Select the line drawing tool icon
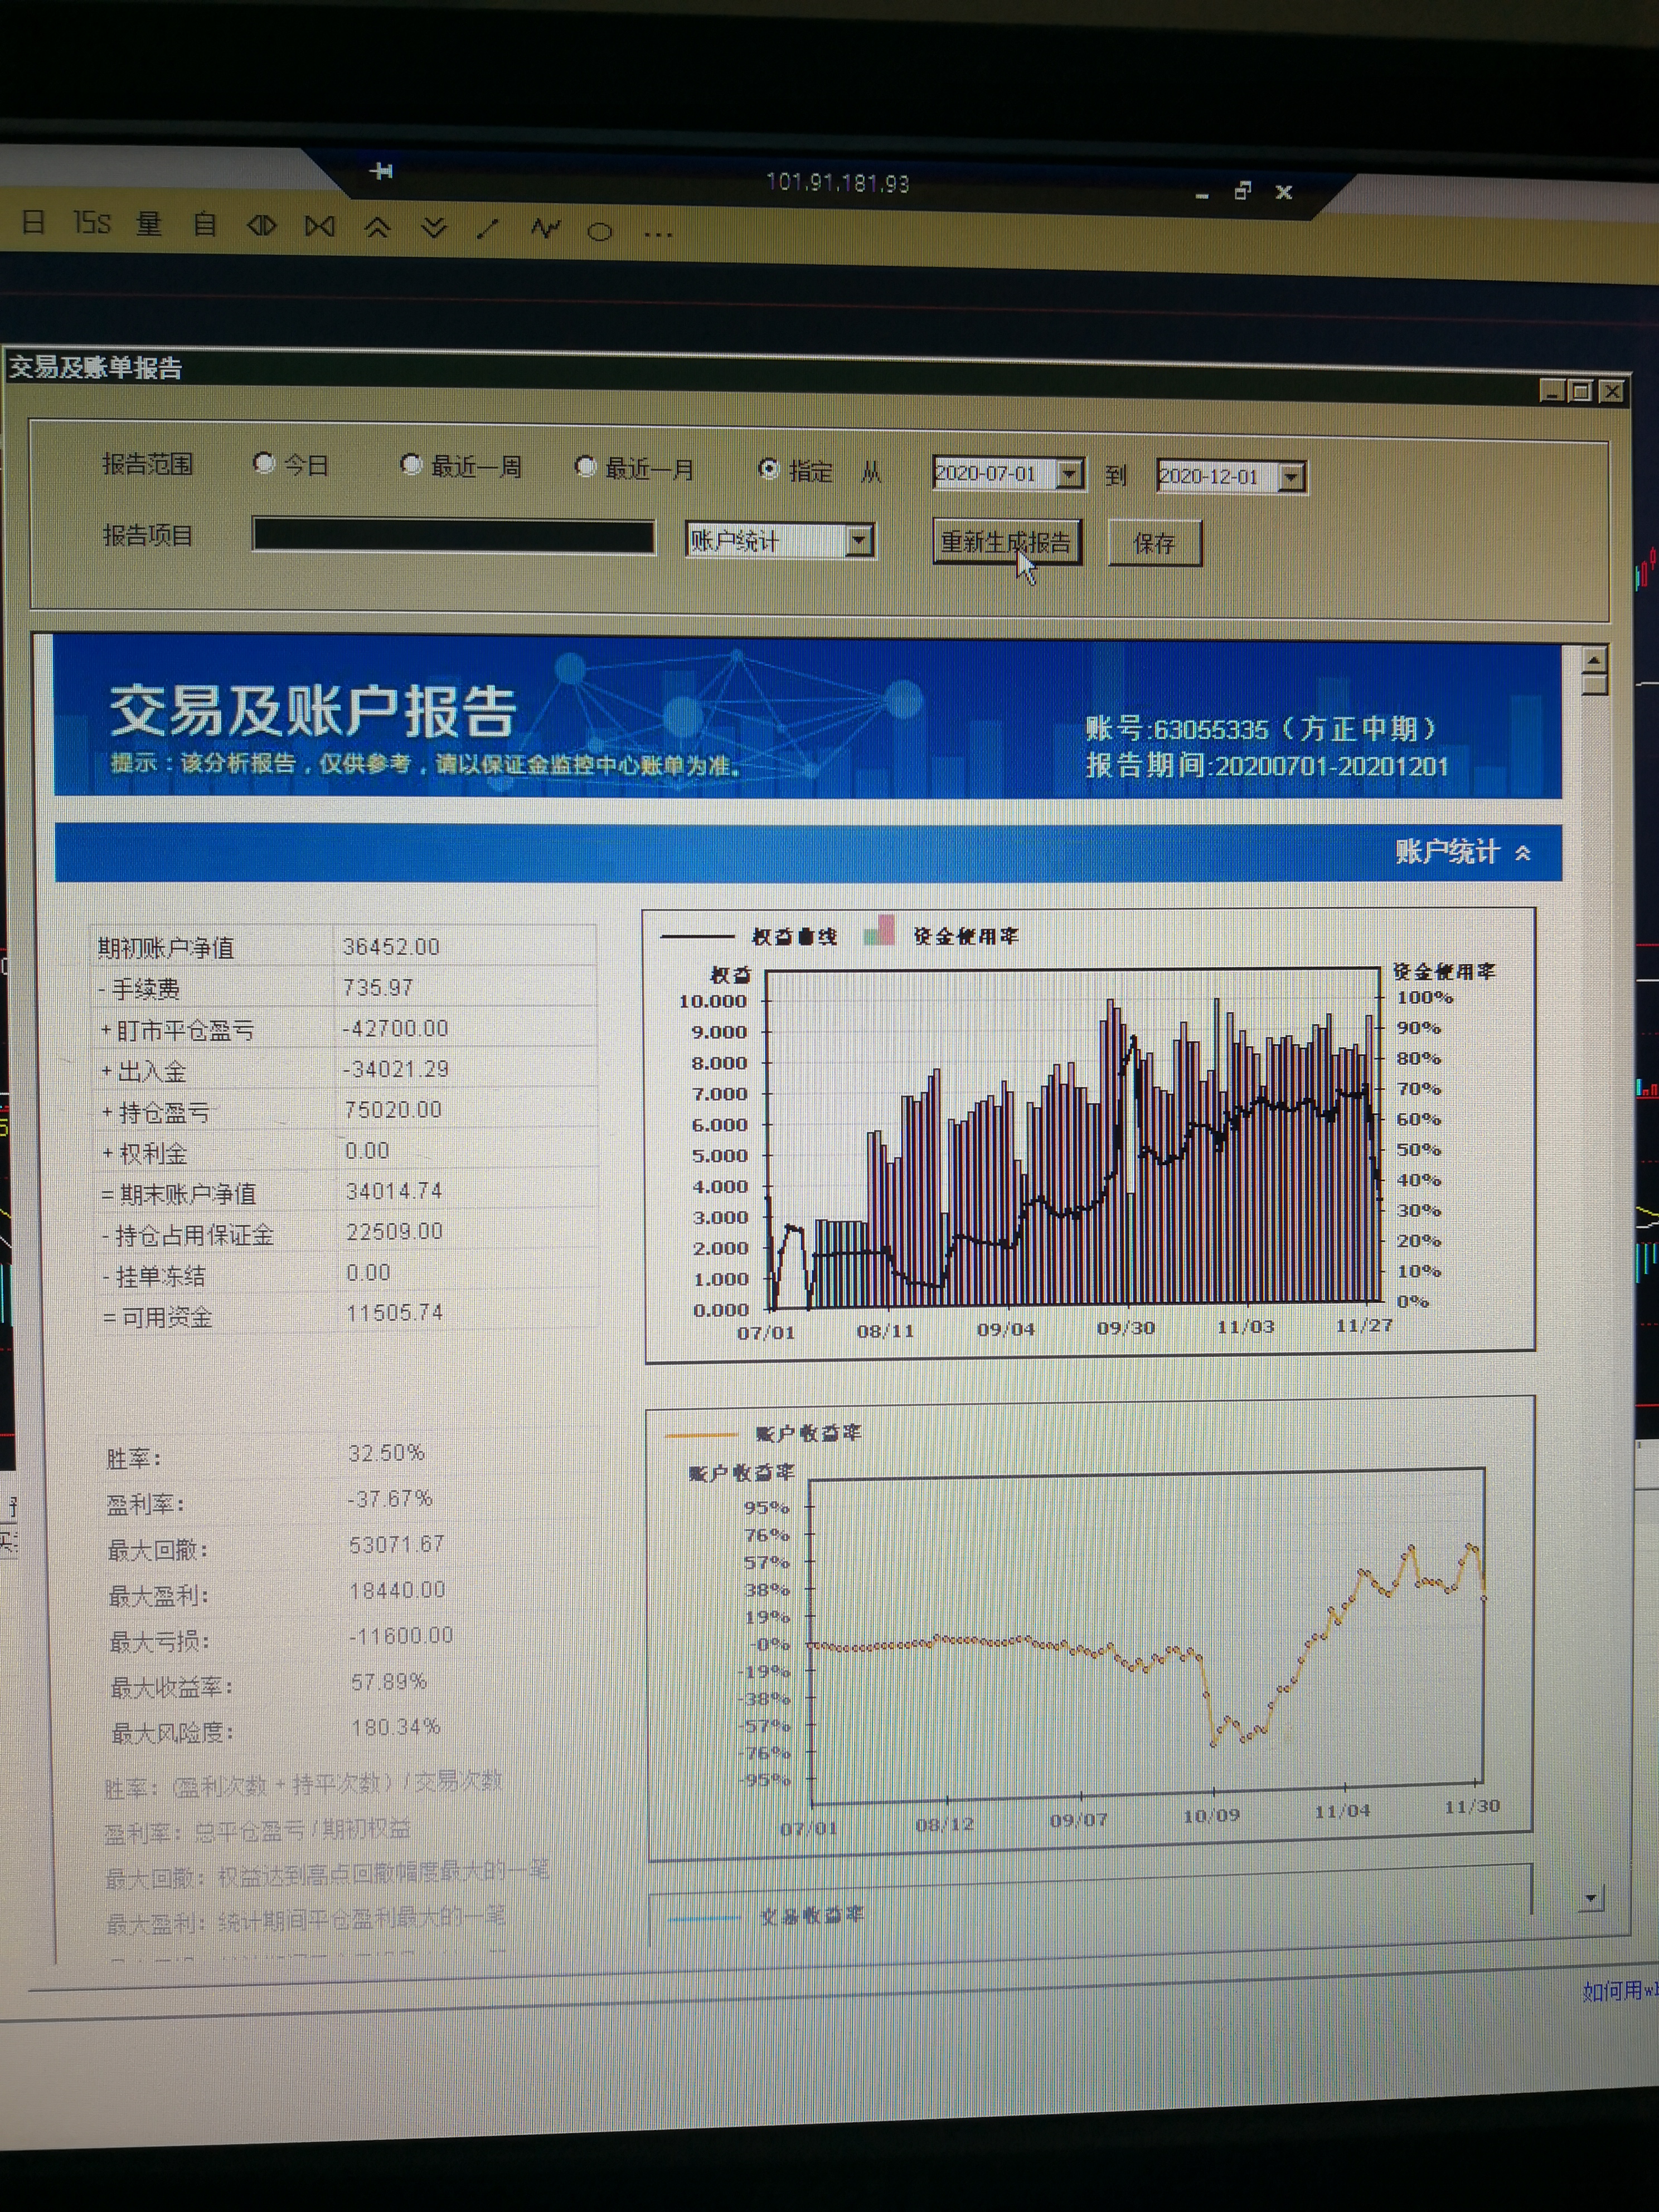The width and height of the screenshot is (1659, 2212). click(488, 230)
